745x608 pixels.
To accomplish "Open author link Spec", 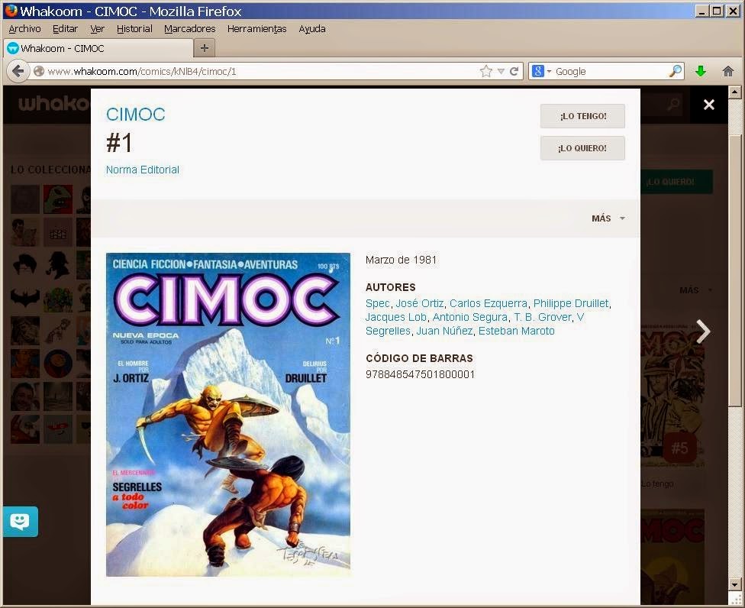I will [x=378, y=303].
